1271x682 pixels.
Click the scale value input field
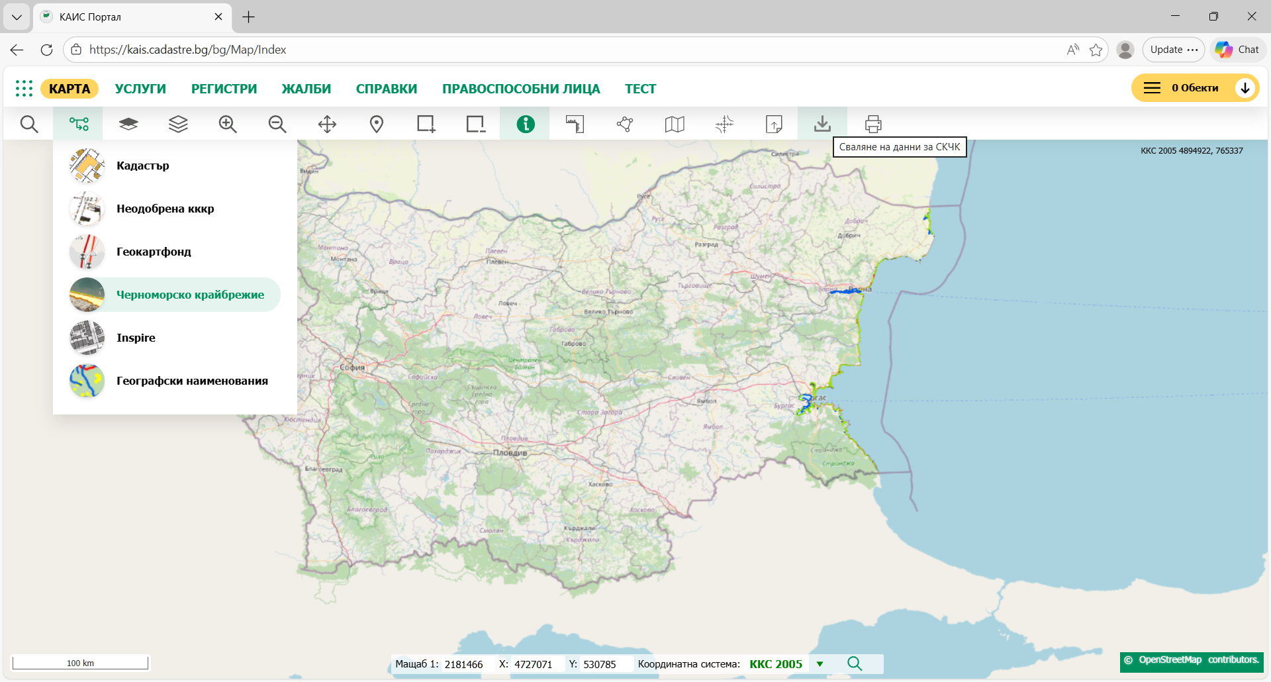tap(465, 664)
